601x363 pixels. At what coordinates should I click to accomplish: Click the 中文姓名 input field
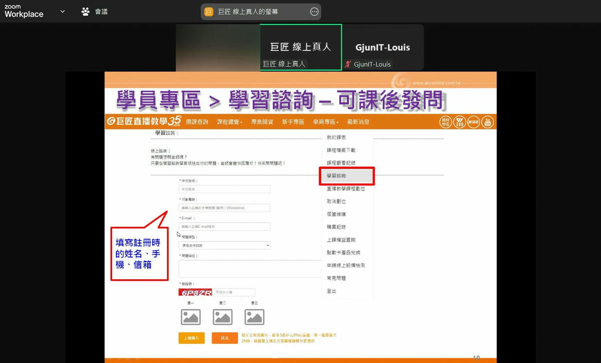[224, 189]
